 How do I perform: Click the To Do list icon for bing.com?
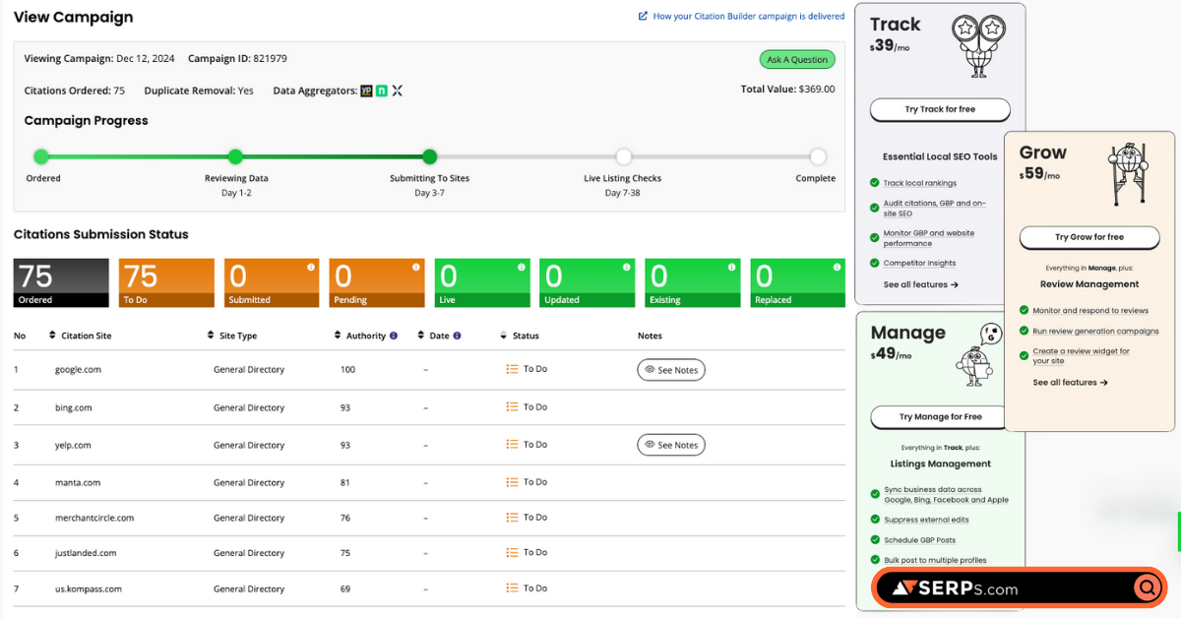click(x=512, y=406)
